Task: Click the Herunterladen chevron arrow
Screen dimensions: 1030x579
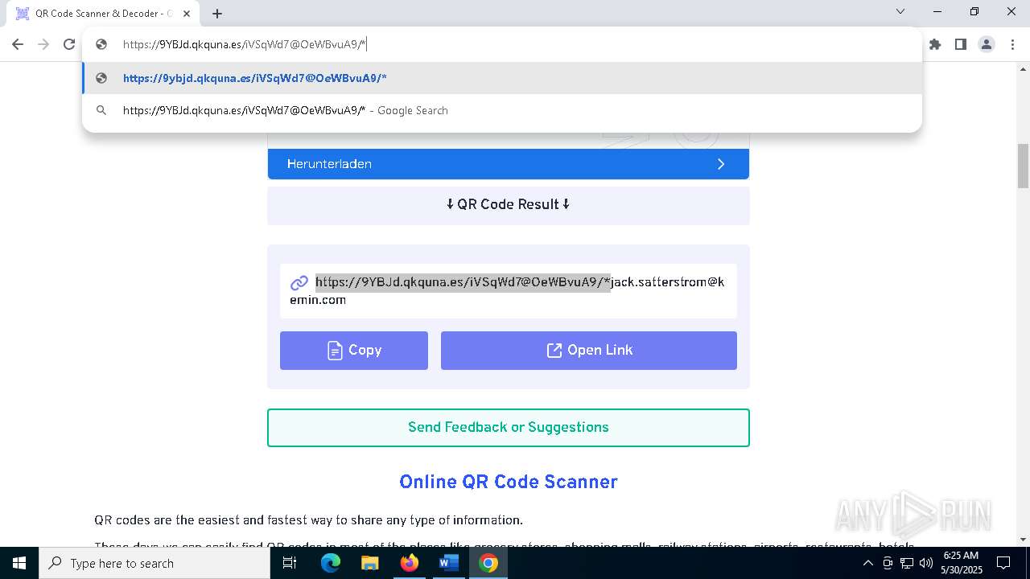Action: [x=721, y=164]
